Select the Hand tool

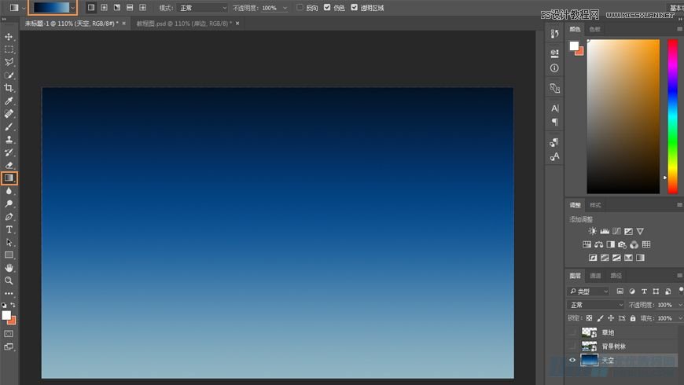point(9,268)
